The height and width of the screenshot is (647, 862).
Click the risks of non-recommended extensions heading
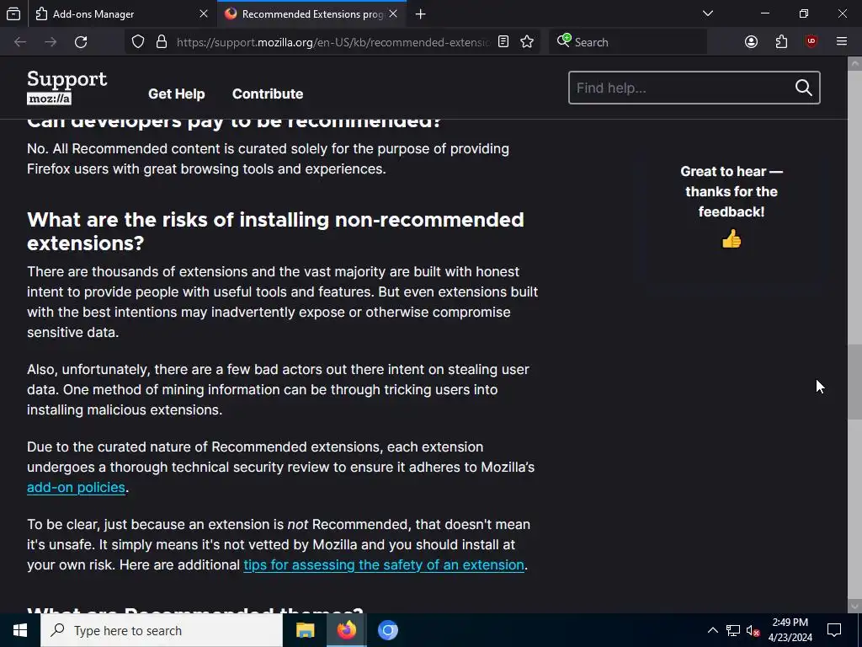(x=275, y=231)
